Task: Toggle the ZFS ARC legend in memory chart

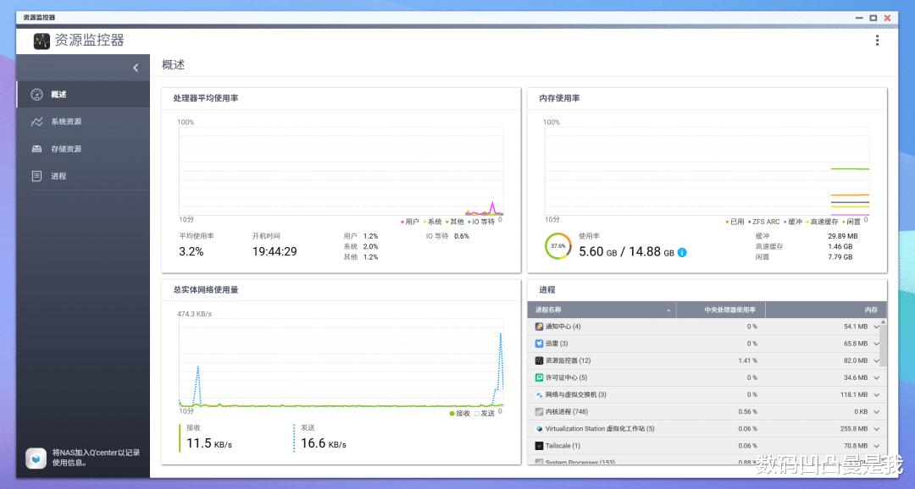Action: tap(764, 222)
